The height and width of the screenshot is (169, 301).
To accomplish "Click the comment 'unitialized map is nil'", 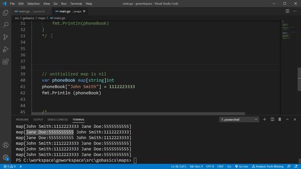I will tap(74, 74).
